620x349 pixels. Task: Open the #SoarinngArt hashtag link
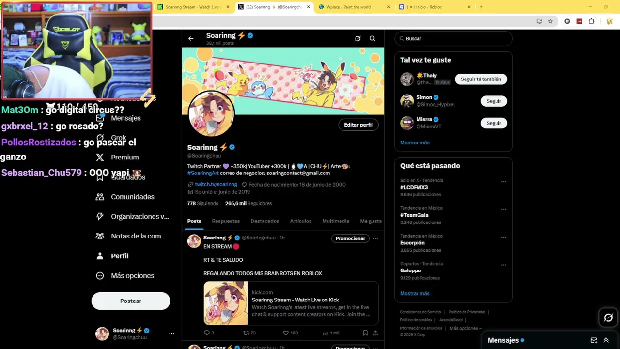(203, 173)
